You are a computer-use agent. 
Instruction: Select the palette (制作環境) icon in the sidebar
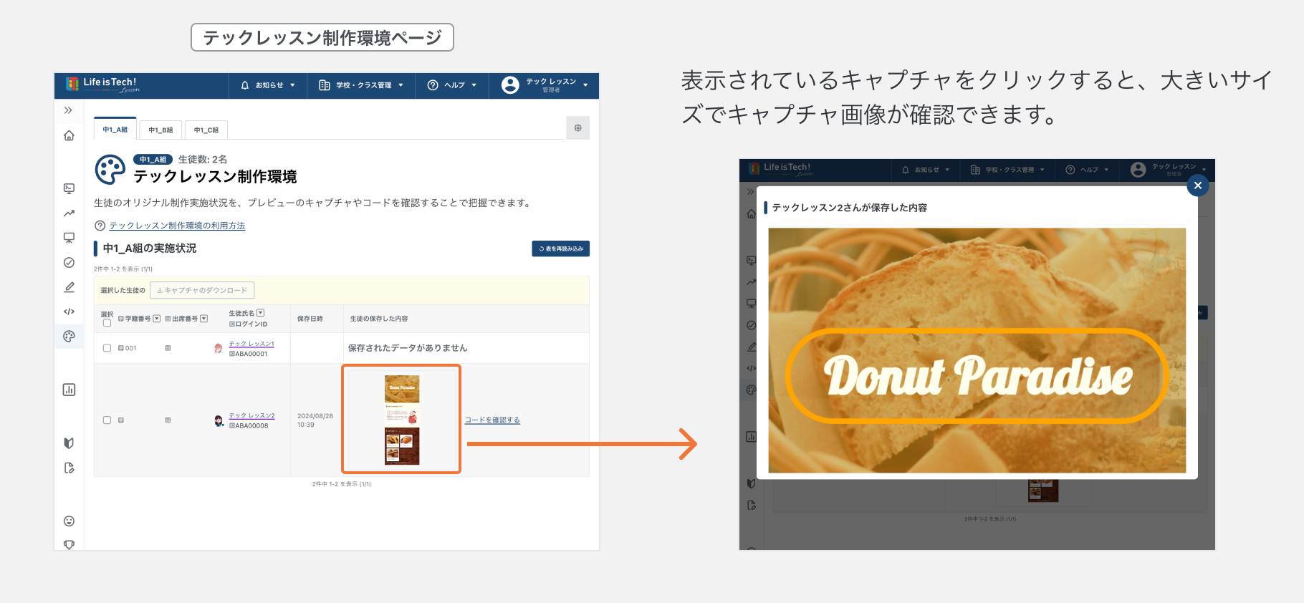(69, 336)
